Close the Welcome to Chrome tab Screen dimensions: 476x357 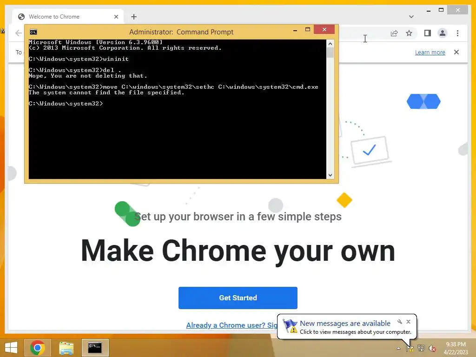(x=116, y=17)
